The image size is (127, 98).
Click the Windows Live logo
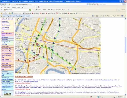coord(8,10)
